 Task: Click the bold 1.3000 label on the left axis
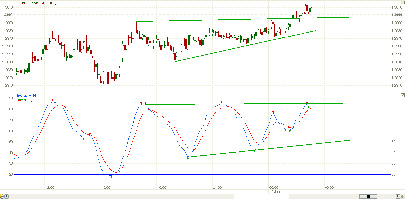(x=8, y=15)
